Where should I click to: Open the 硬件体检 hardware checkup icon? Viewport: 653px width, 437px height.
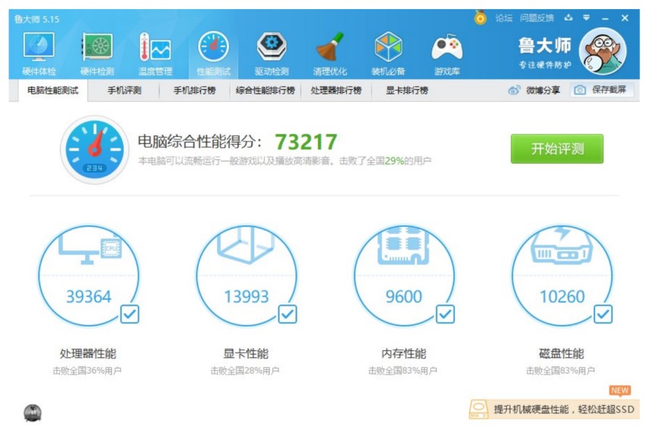pos(39,53)
